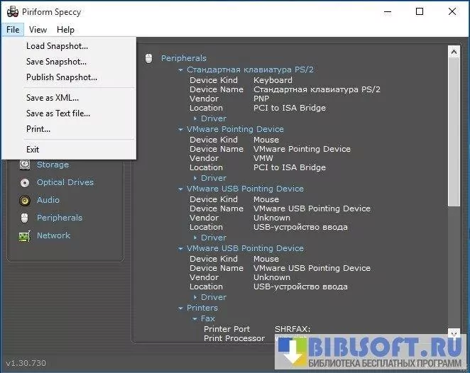The height and width of the screenshot is (373, 470).
Task: Click the Speccy app icon in title bar
Action: [11, 12]
